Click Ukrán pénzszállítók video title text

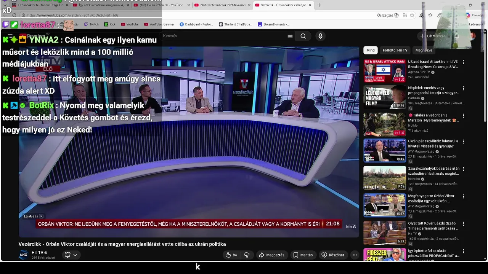click(x=433, y=143)
